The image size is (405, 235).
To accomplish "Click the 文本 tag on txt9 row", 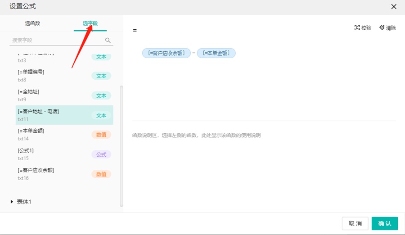I will click(101, 95).
